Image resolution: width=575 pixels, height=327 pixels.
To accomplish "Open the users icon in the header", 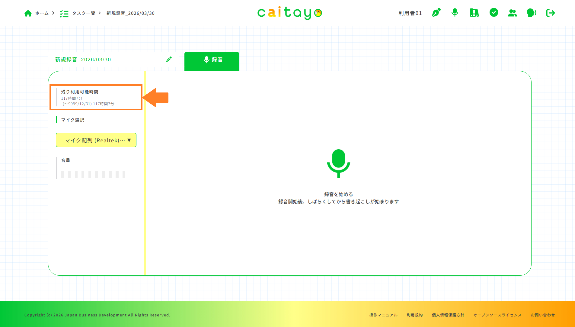I will pyautogui.click(x=512, y=13).
